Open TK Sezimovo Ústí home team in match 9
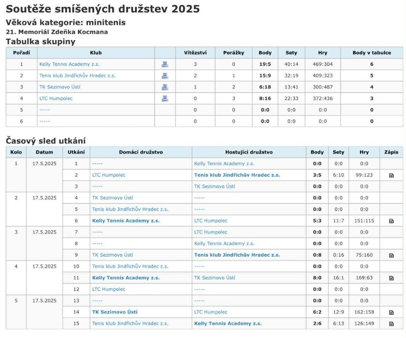Screen dimensions: 406x338 click(113, 255)
